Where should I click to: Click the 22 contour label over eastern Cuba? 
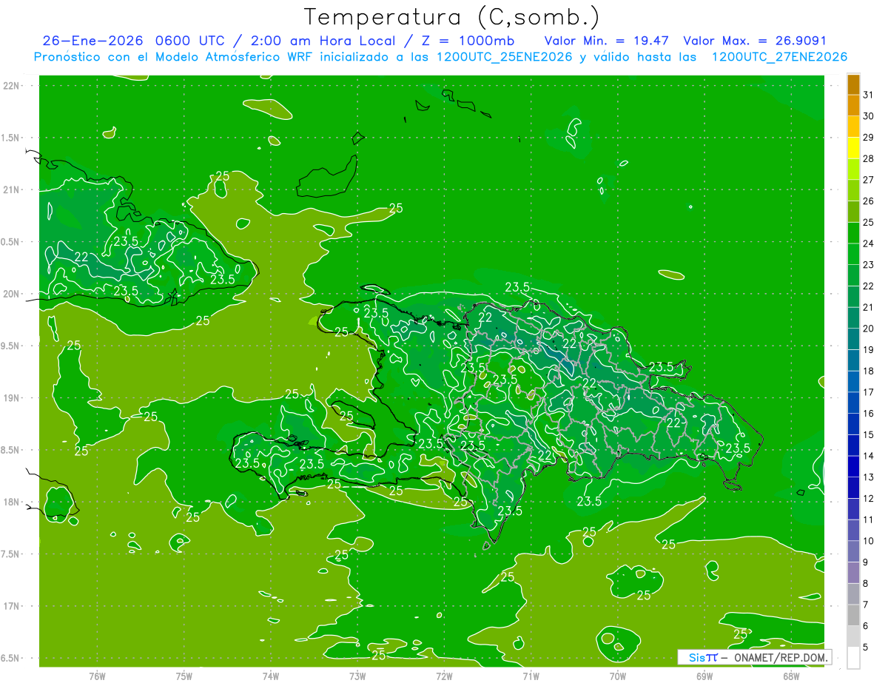click(81, 257)
